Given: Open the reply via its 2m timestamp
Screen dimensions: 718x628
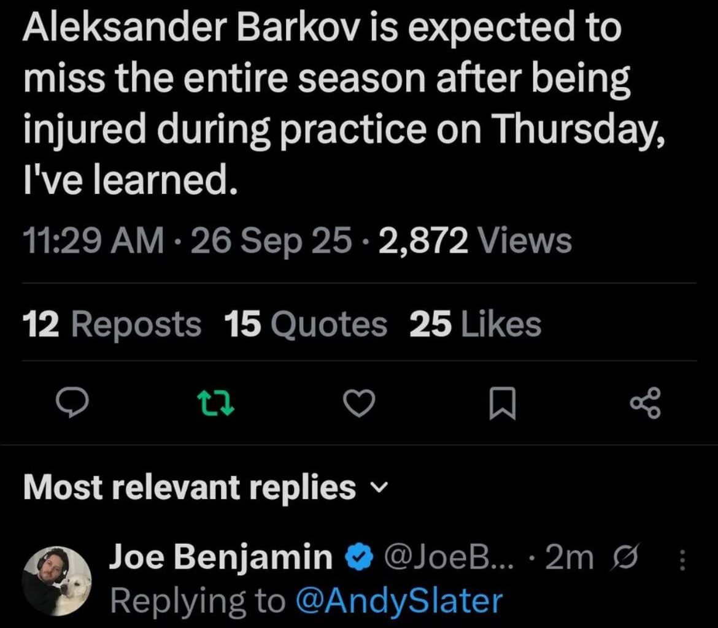Looking at the screenshot, I should pos(568,557).
